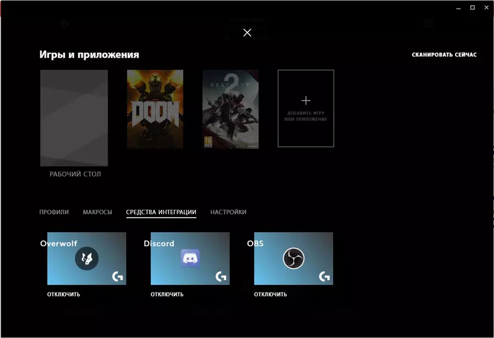Click the Discord logo icon
The height and width of the screenshot is (338, 494).
point(190,258)
